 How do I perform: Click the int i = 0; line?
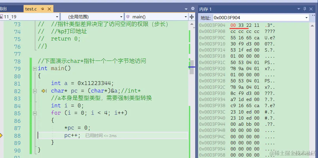pos(67,106)
